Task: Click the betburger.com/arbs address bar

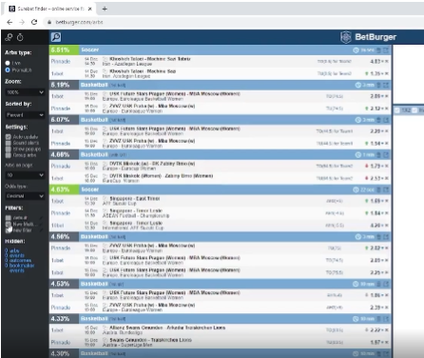Action: [x=79, y=22]
